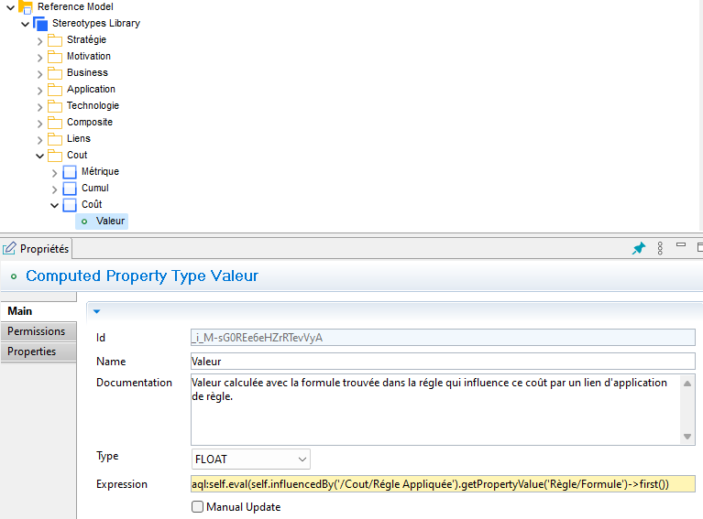Collapse the Cout folder node
Viewport: 703px width, 519px height.
pyautogui.click(x=39, y=156)
